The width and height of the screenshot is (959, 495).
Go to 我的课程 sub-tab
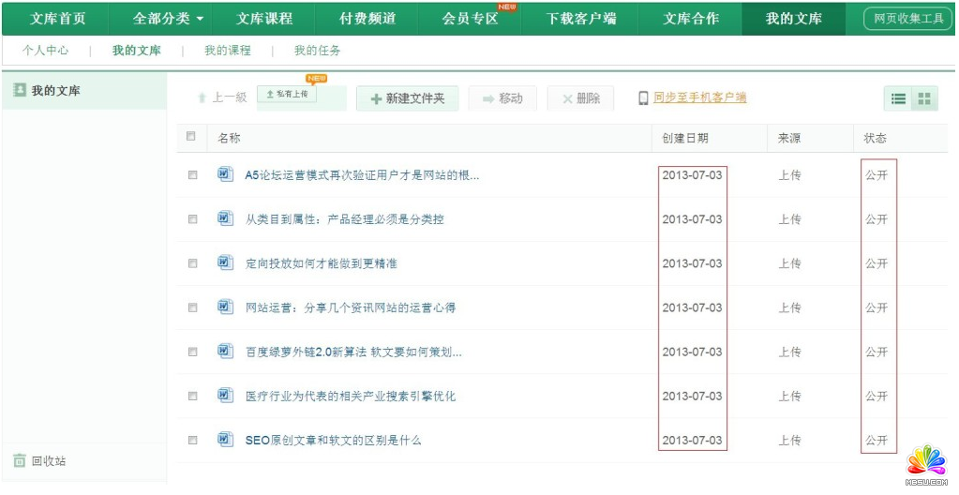[x=228, y=51]
